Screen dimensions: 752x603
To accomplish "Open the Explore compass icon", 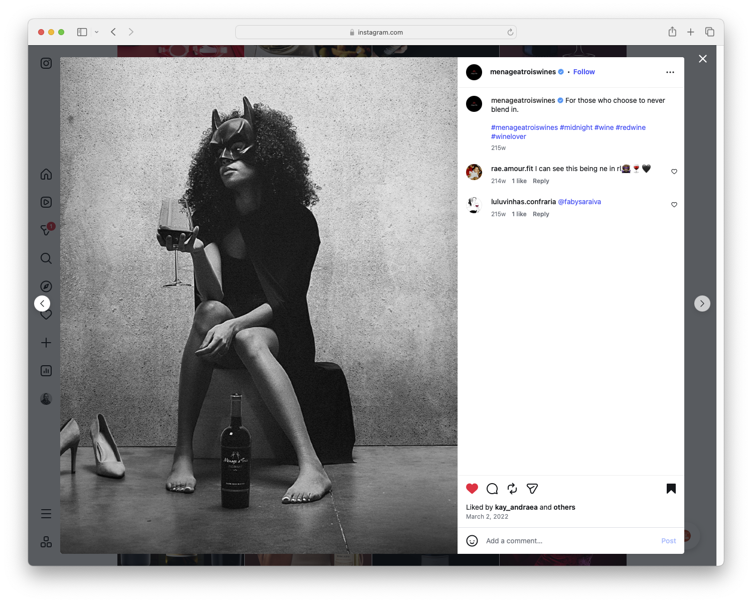I will tap(46, 286).
